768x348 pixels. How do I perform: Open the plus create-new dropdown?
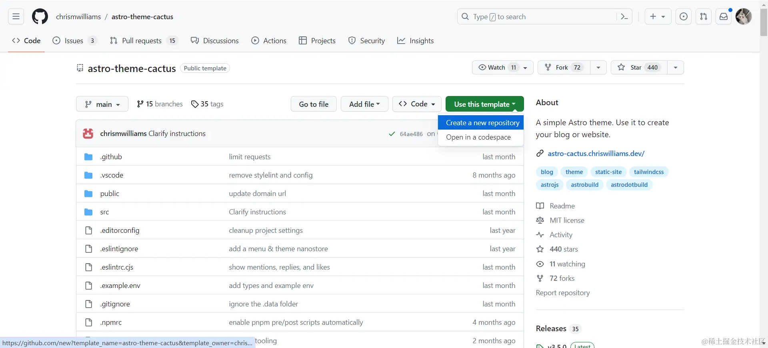coord(658,17)
